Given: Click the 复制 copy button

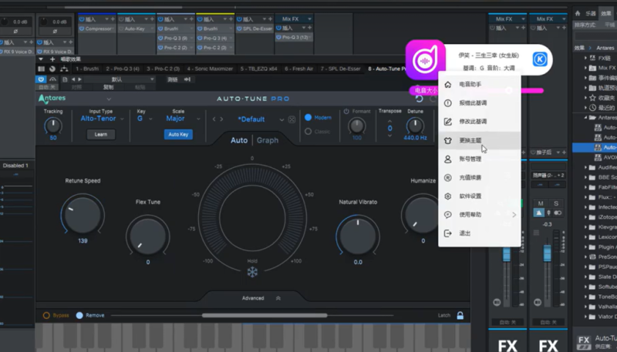Looking at the screenshot, I should (108, 87).
